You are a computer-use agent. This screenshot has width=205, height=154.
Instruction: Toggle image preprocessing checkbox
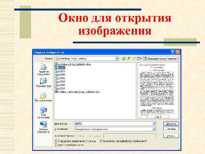coord(101,141)
